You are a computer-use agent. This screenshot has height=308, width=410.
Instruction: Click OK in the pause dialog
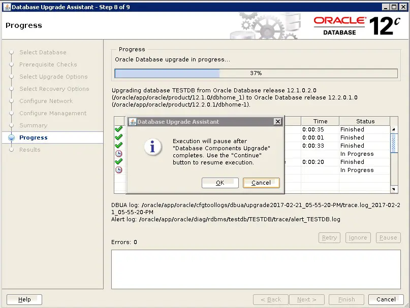(x=220, y=183)
